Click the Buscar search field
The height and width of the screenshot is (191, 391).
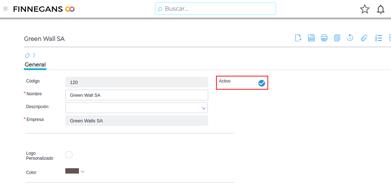215,9
